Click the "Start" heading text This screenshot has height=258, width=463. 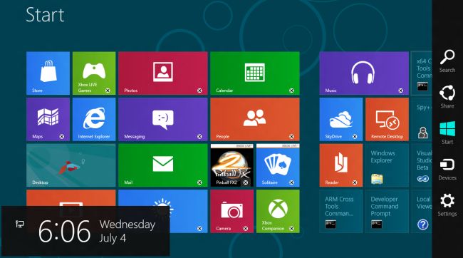click(x=45, y=15)
